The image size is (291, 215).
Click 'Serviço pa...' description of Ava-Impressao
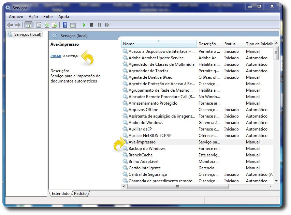(209, 142)
